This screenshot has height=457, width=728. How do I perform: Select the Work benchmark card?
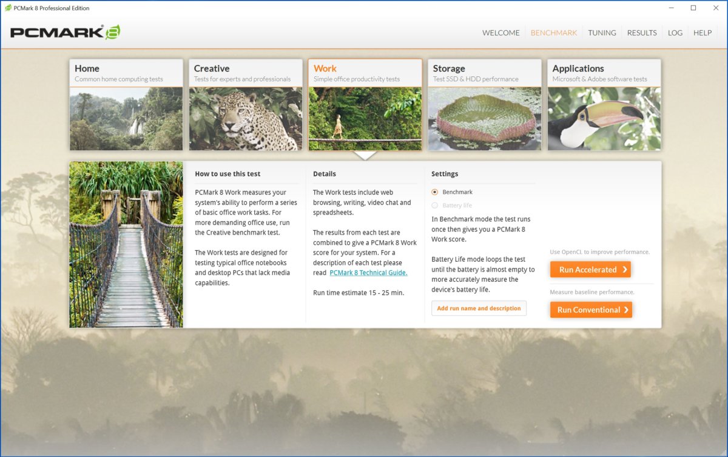[365, 104]
